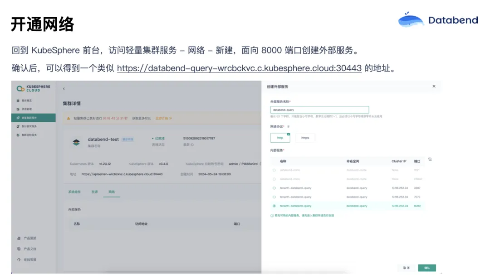The width and height of the screenshot is (490, 279).
Task: Switch to the 系统组件 tab
Action: (x=74, y=192)
